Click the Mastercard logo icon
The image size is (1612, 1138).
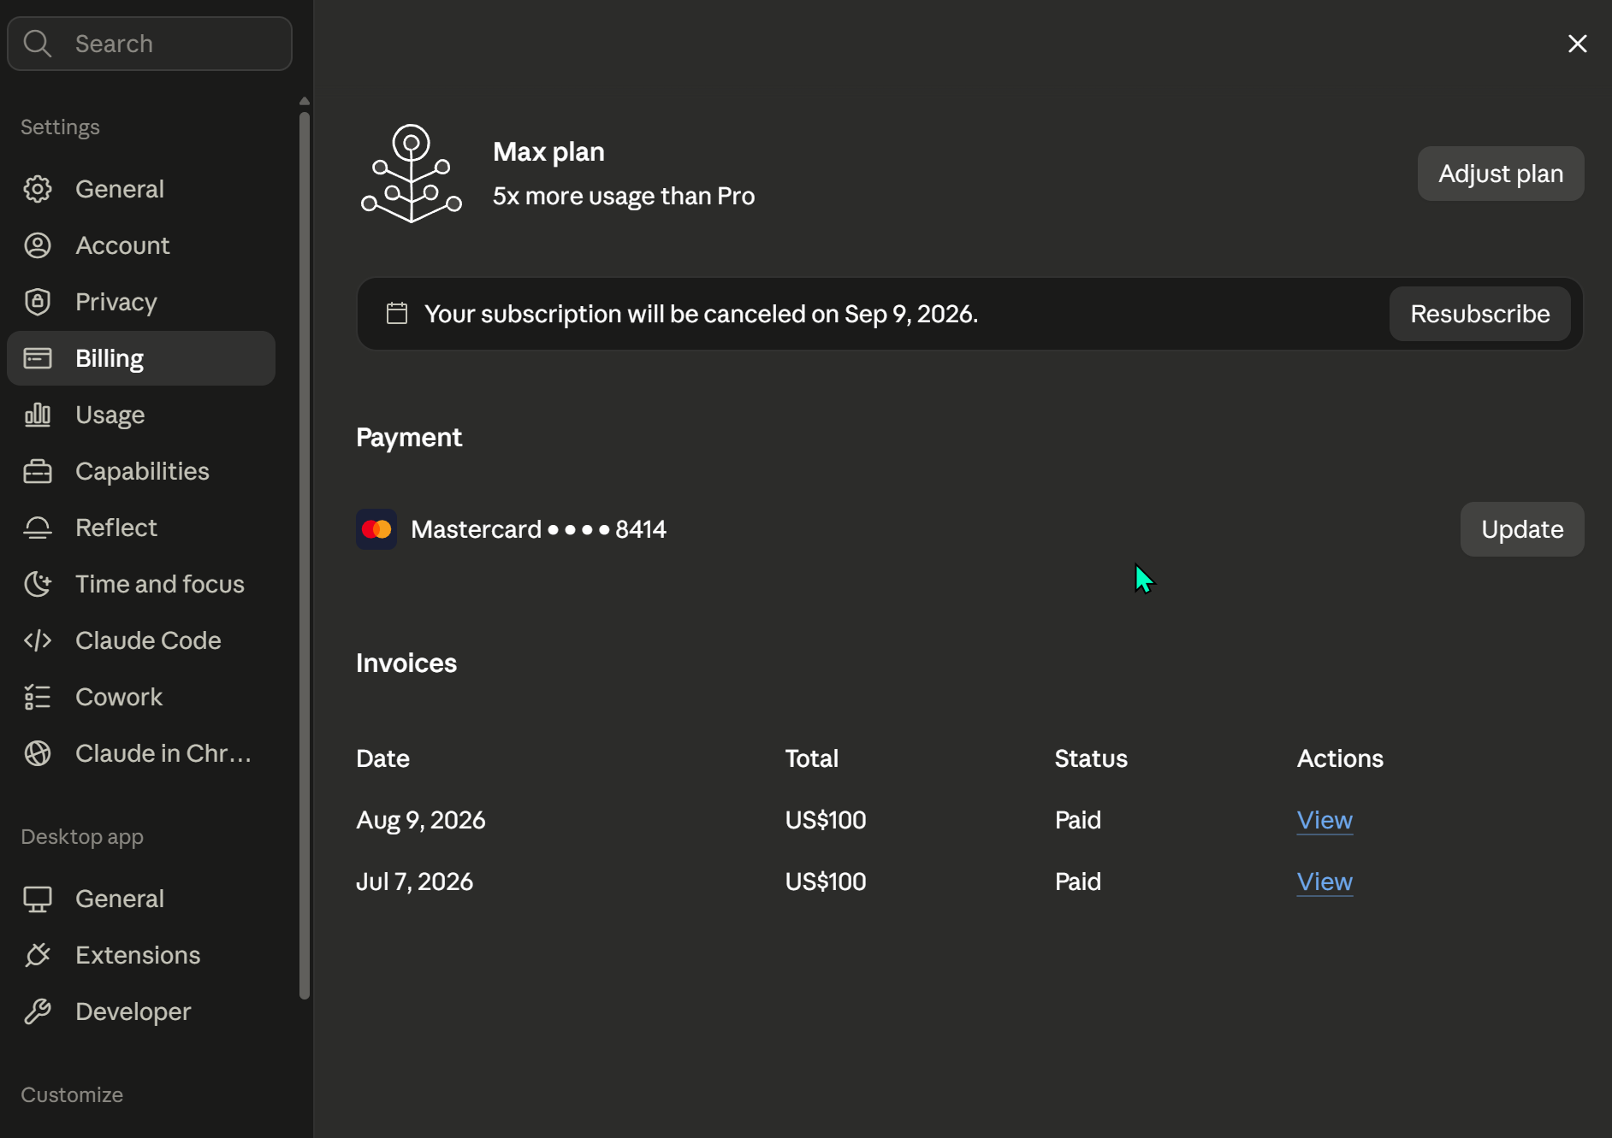click(x=376, y=529)
